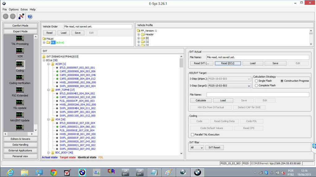Click the back navigation arrow icon
This screenshot has height=177, width=316.
6,16
